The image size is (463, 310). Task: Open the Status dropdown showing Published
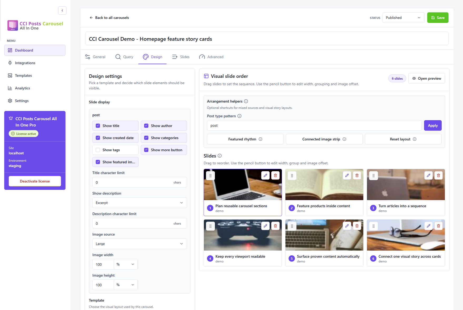(x=403, y=18)
